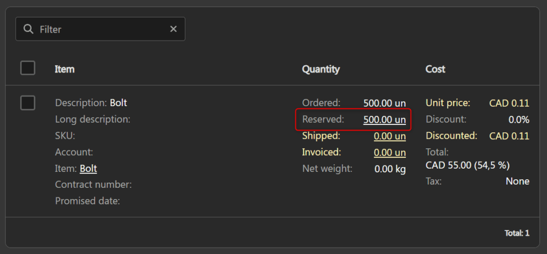Open the Bolt item link
Image resolution: width=547 pixels, height=254 pixels.
coord(88,169)
